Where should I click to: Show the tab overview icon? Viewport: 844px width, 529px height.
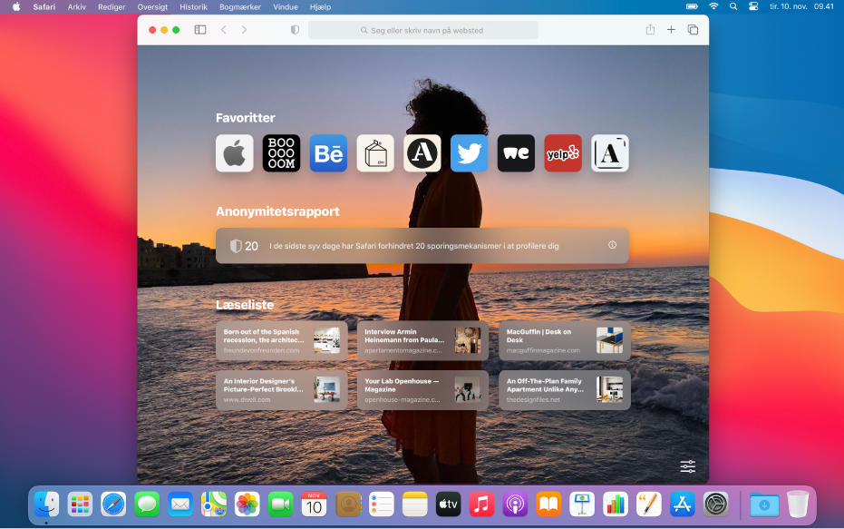pyautogui.click(x=693, y=30)
